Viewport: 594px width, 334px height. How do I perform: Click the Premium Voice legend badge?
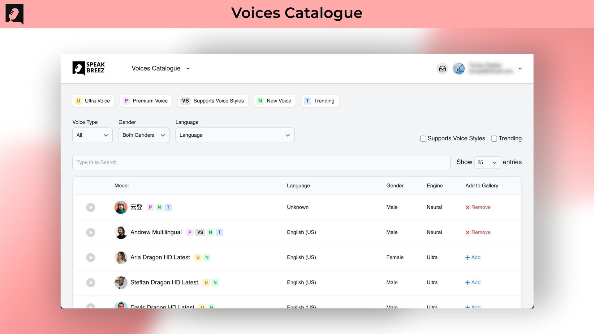click(146, 101)
